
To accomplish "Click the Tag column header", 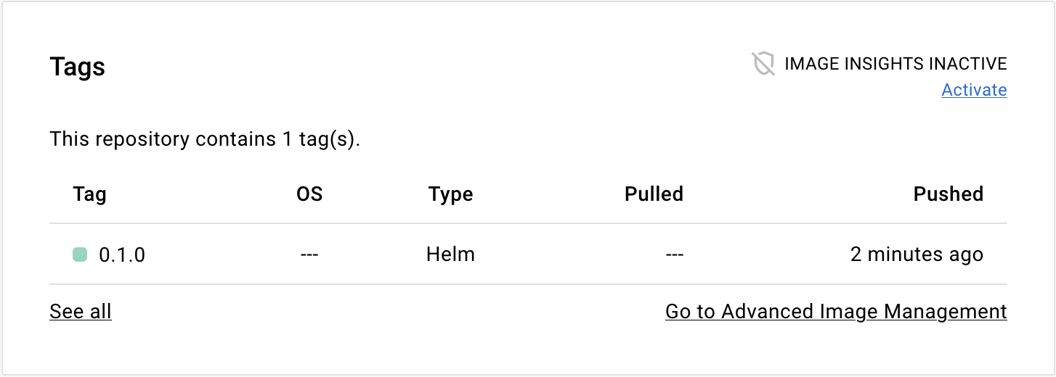I will [89, 194].
